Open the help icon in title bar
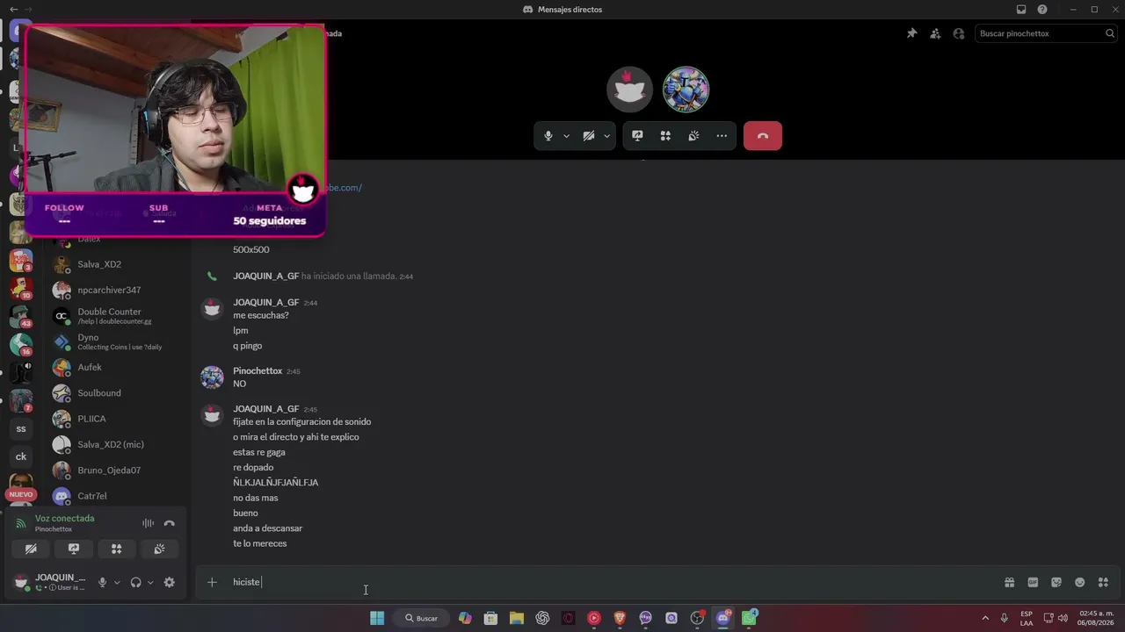This screenshot has height=632, width=1125. tap(1042, 10)
